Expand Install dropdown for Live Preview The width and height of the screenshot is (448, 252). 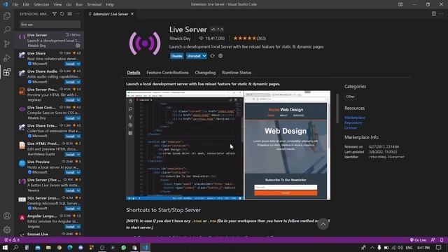[x=78, y=172]
